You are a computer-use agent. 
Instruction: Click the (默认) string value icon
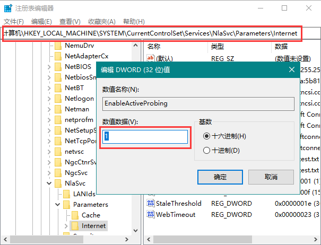click(x=150, y=58)
